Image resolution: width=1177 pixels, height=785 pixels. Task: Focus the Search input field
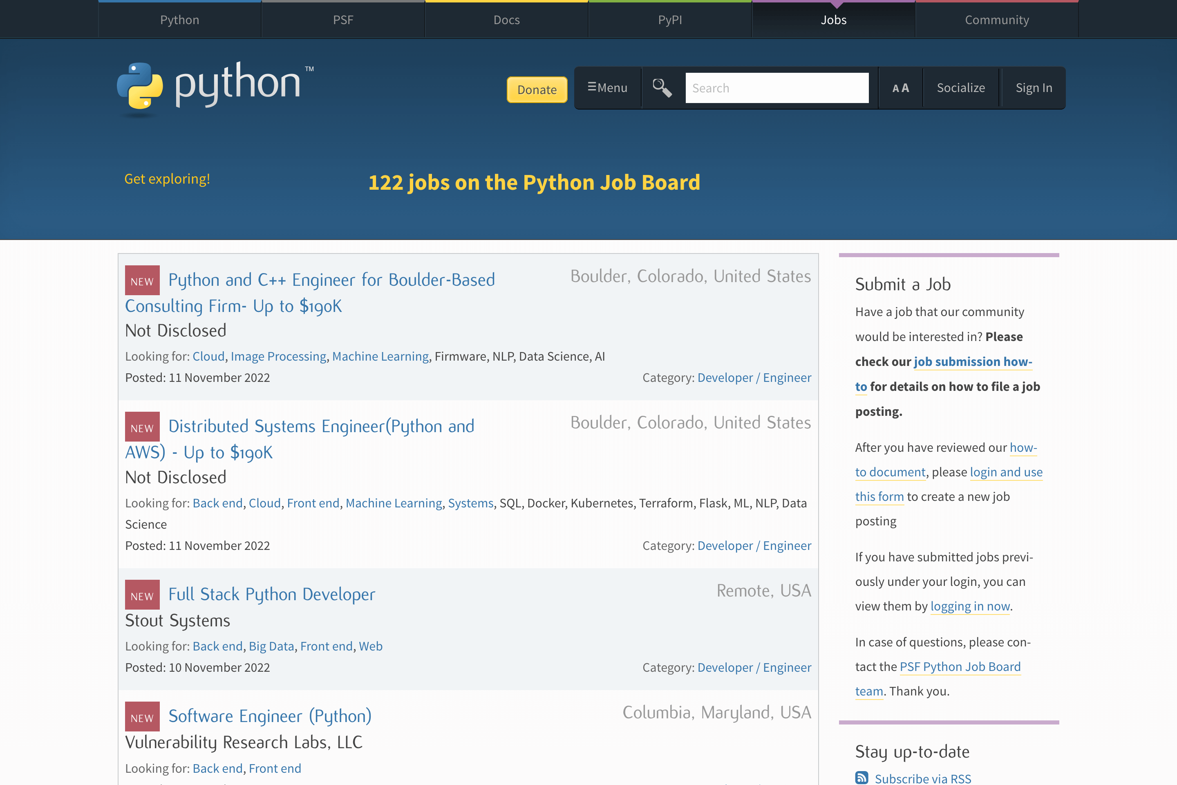click(x=776, y=87)
